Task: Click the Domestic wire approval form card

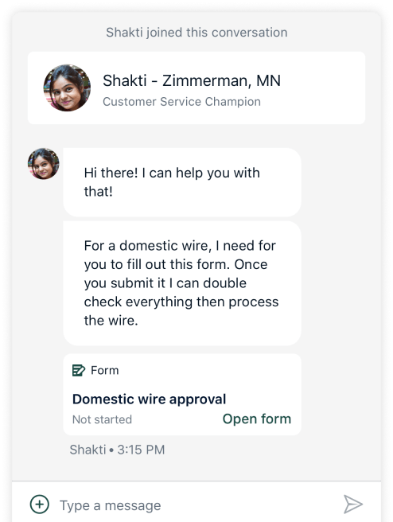Action: pyautogui.click(x=182, y=395)
